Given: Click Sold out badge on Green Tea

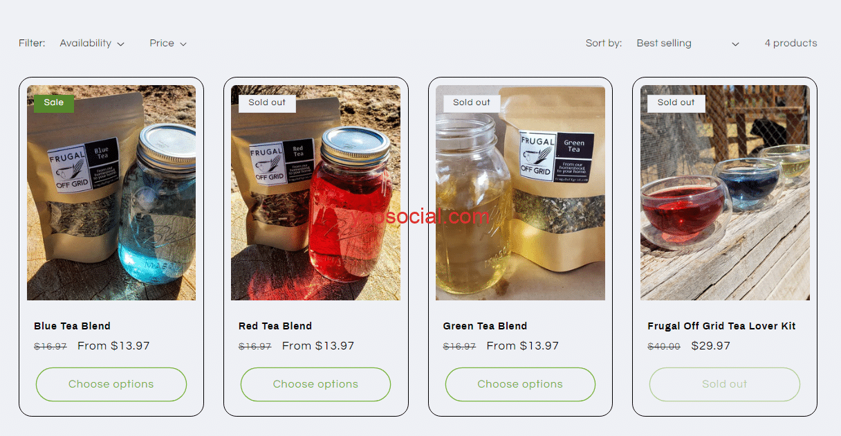Looking at the screenshot, I should [472, 103].
